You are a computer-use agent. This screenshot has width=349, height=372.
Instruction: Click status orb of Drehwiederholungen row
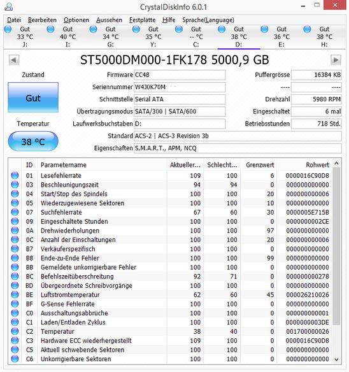click(x=15, y=231)
